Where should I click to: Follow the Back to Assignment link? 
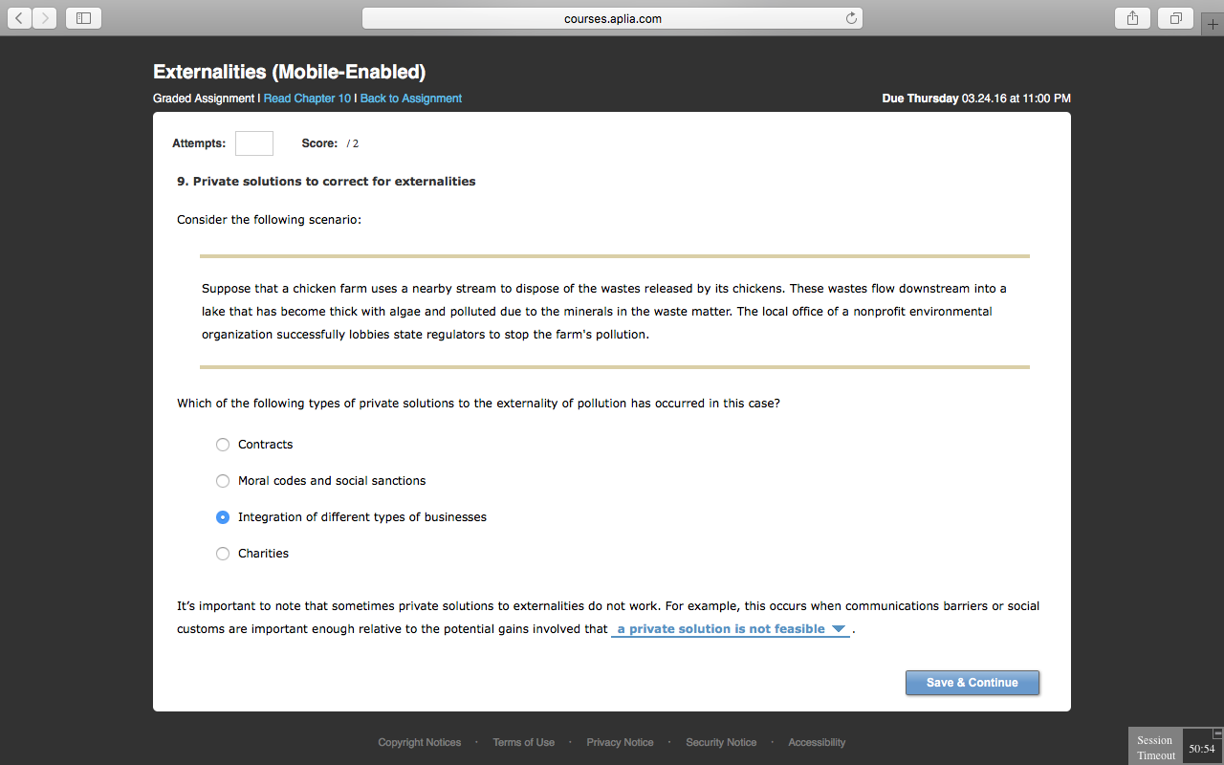tap(410, 98)
